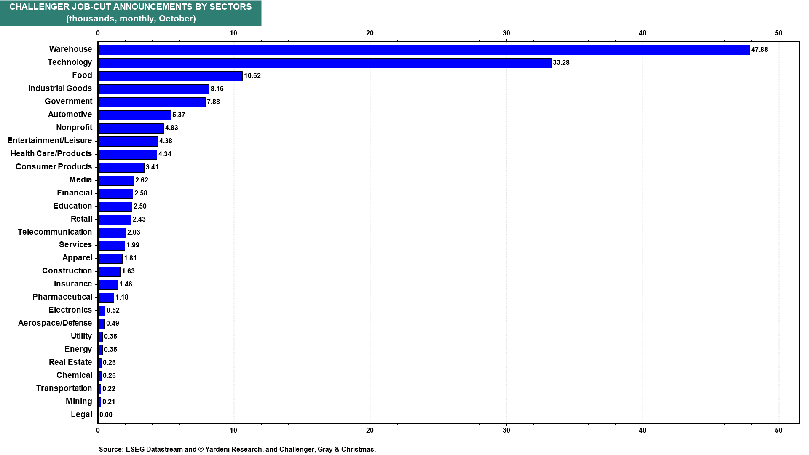Click the Consumer Products value 3.41
Viewport: 809px width, 455px height.
point(152,167)
